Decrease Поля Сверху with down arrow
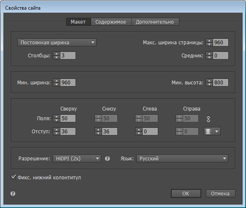The height and width of the screenshot is (208, 246). pyautogui.click(x=57, y=120)
